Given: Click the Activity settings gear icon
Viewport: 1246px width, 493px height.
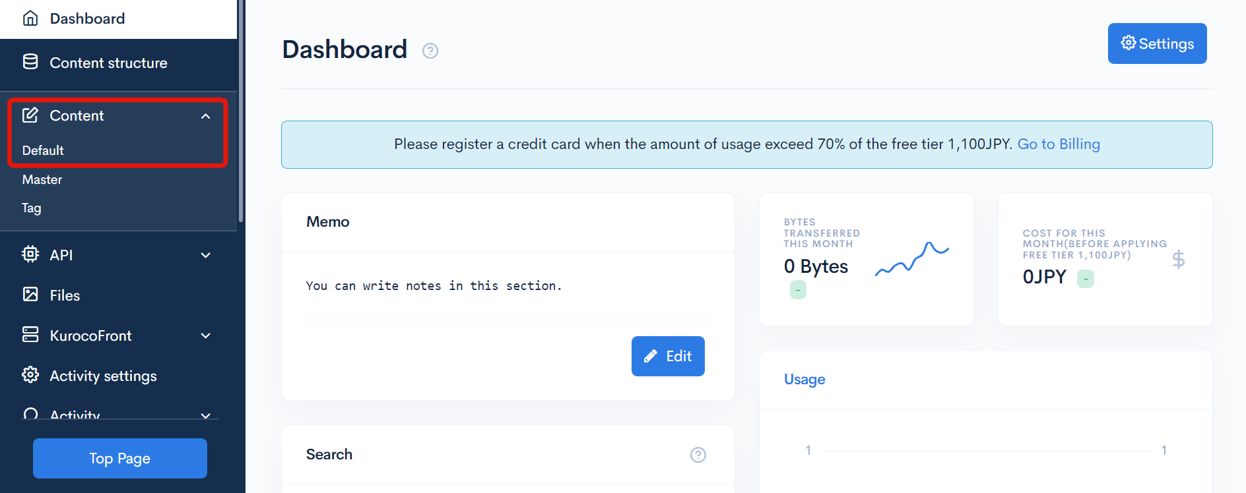Looking at the screenshot, I should coord(30,375).
